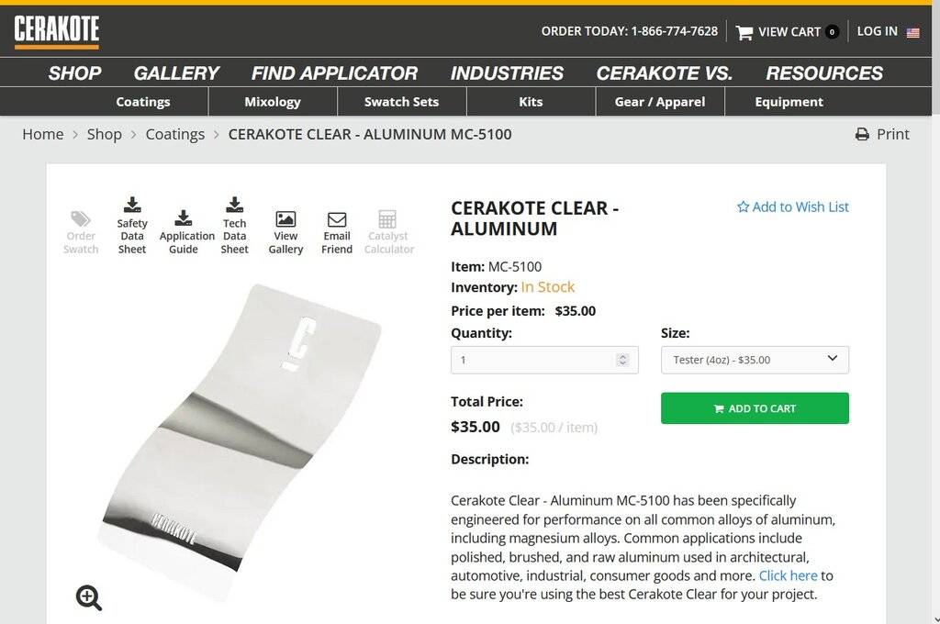940x624 pixels.
Task: Click the Email Friend envelope icon
Action: (337, 219)
